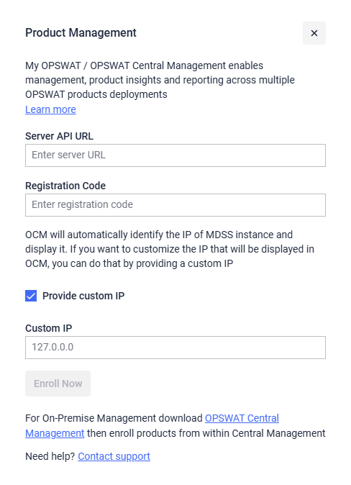351x485 pixels.
Task: Close the Product Management dialog
Action: point(314,33)
